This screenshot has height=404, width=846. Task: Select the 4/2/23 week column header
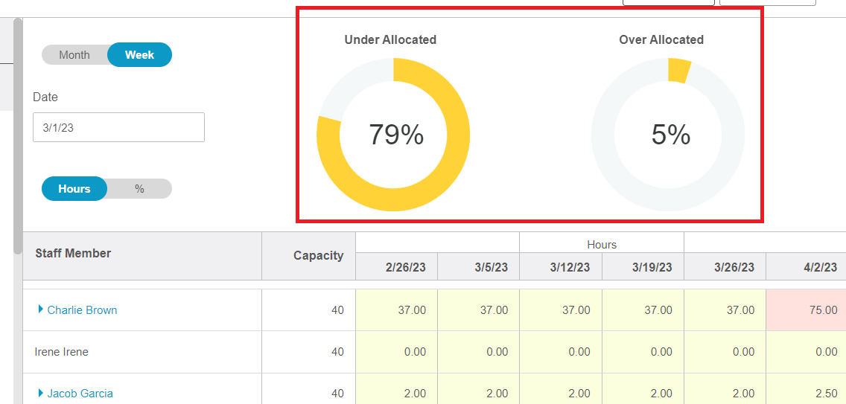coord(819,268)
